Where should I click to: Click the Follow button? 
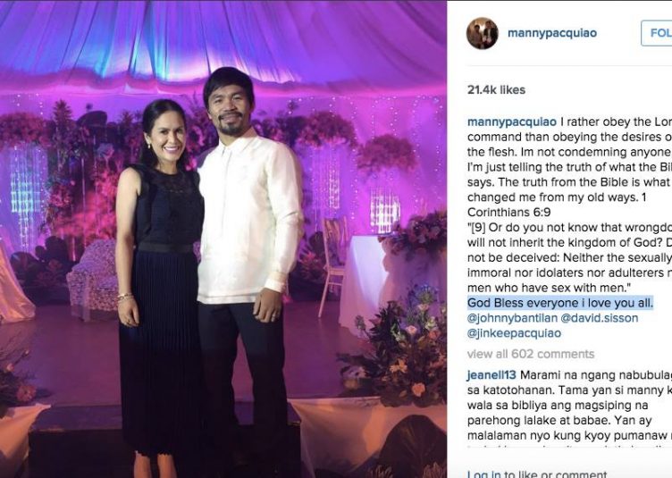[657, 33]
